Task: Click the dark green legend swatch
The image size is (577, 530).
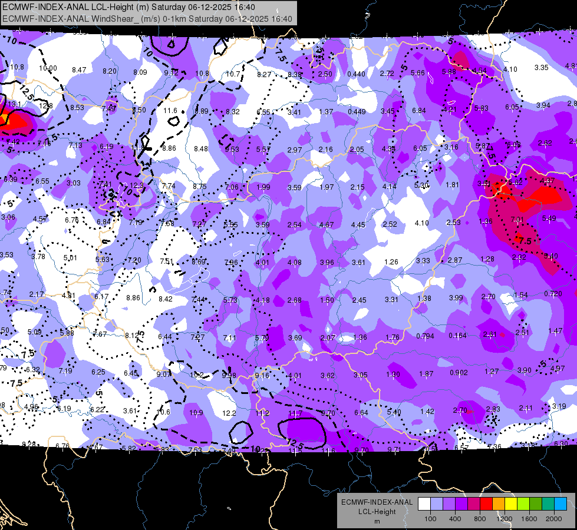Action: click(536, 504)
